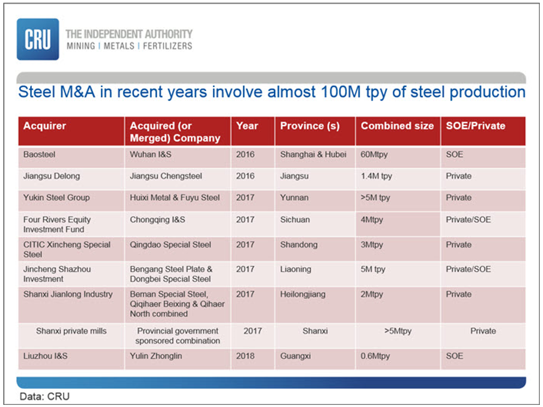Select the Acquirer column header

coord(45,126)
